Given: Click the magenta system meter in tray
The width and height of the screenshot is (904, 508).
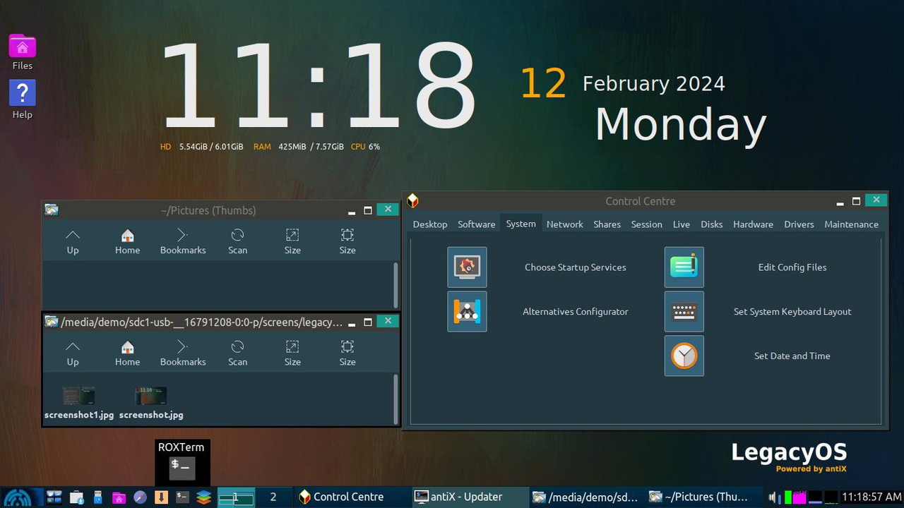Looking at the screenshot, I should point(799,497).
